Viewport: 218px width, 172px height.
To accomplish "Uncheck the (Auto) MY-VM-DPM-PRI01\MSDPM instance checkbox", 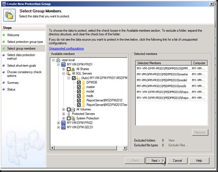I will click(x=74, y=78).
